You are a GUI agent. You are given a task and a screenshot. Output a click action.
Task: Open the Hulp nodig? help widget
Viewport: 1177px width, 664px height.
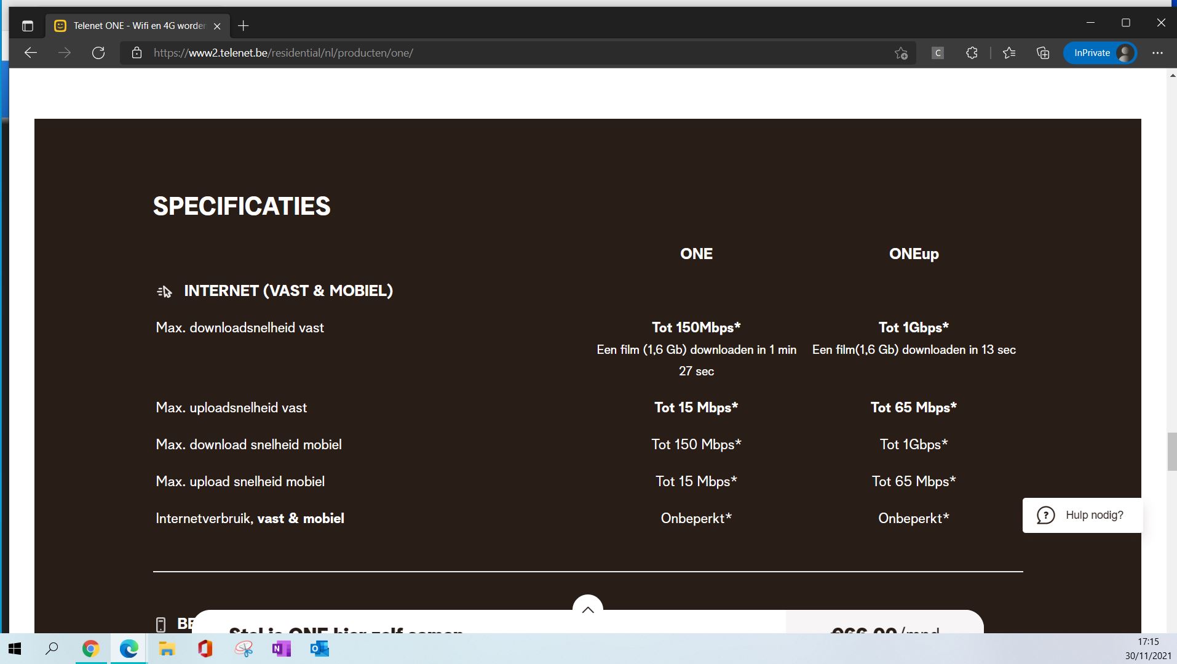coord(1082,515)
